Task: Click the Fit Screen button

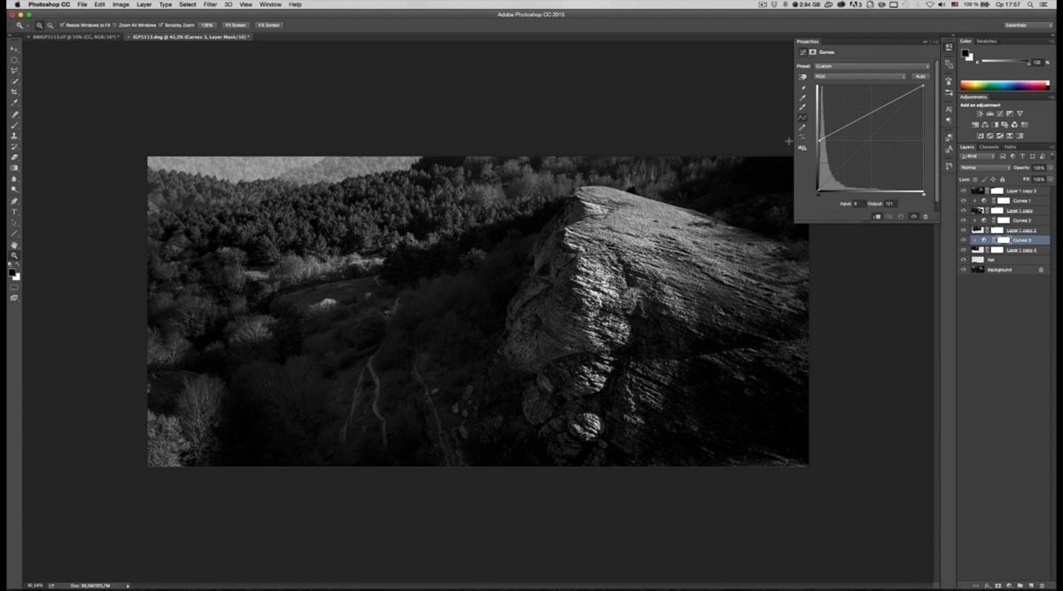Action: point(236,25)
